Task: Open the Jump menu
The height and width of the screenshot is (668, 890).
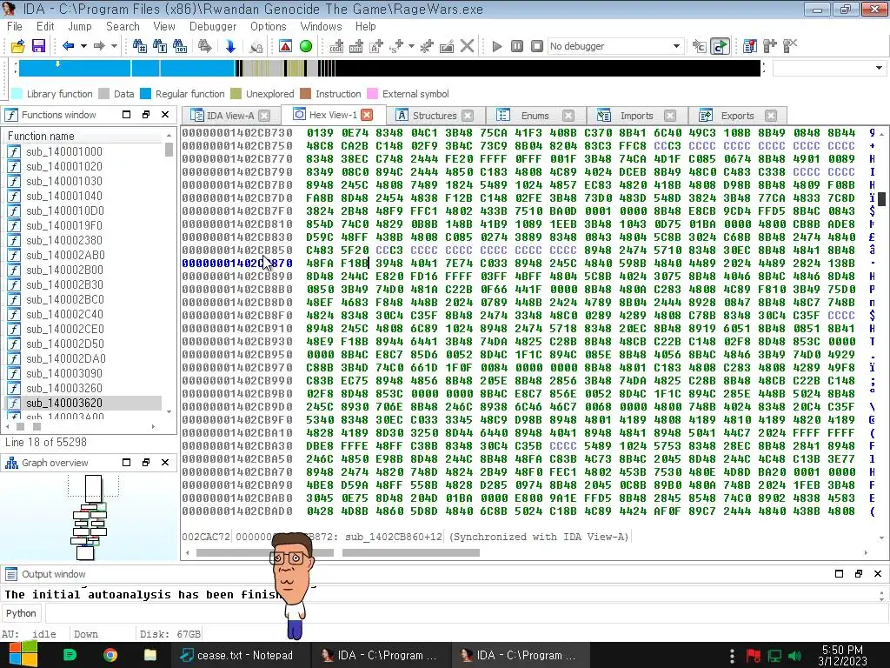Action: (x=79, y=26)
